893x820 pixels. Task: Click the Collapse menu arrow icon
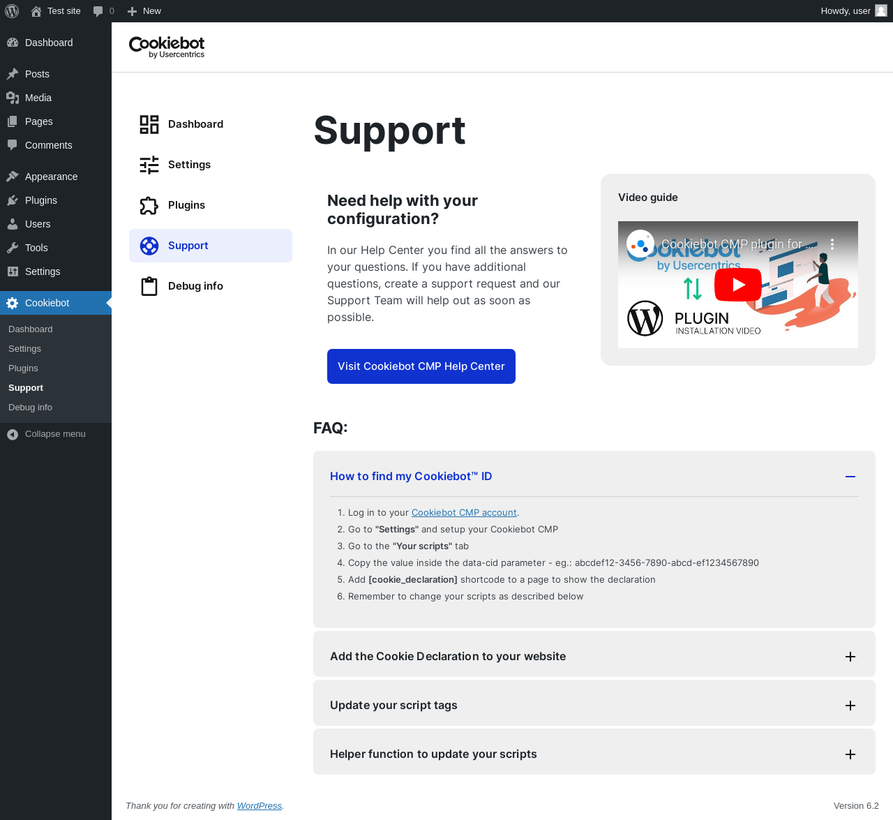[13, 434]
